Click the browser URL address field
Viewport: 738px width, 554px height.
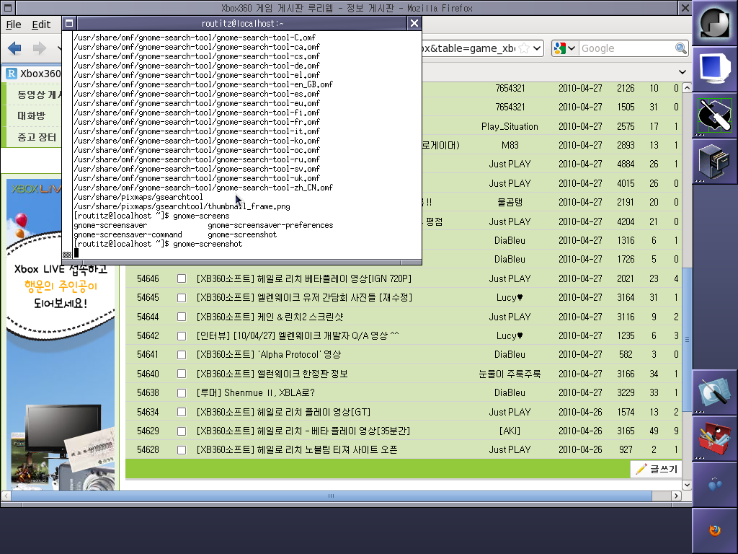[x=468, y=48]
